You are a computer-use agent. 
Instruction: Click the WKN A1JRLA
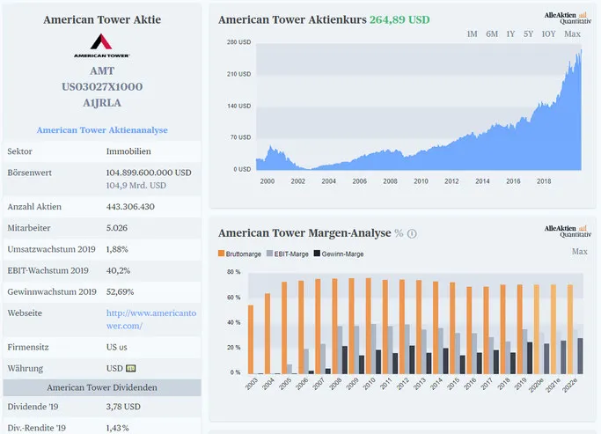[102, 103]
